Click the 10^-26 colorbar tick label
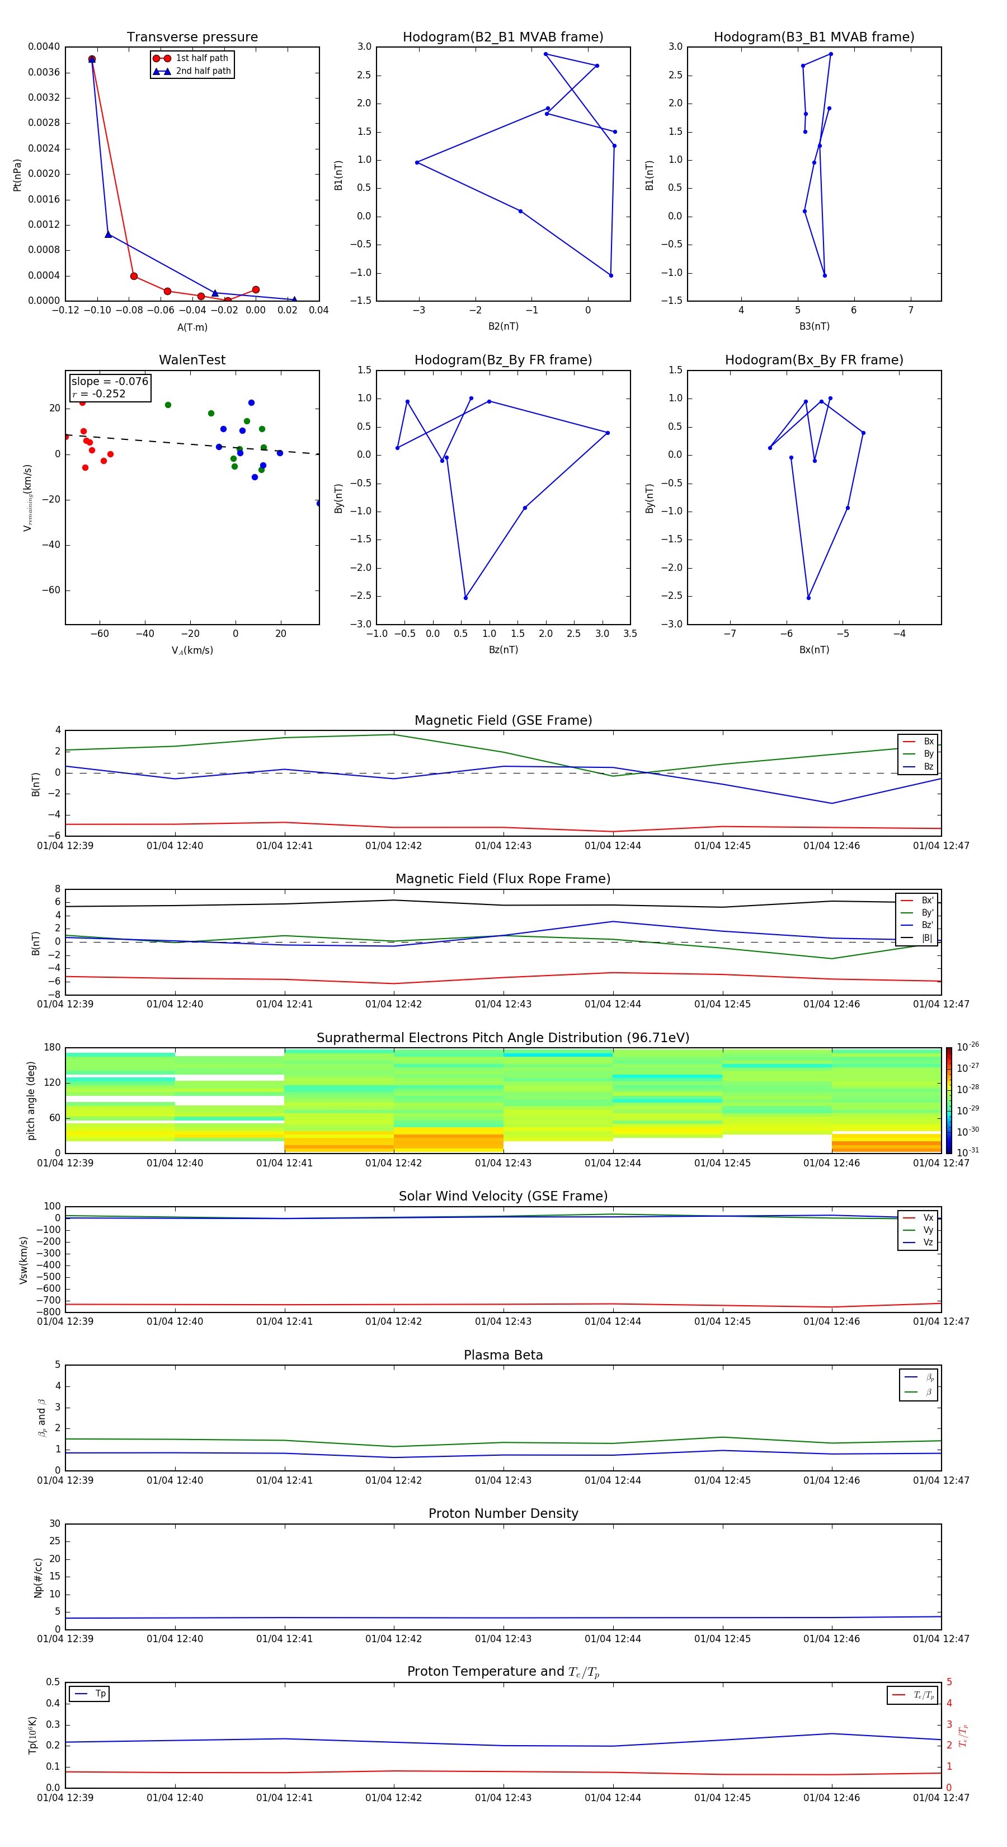This screenshot has height=1847, width=1007. click(x=968, y=1047)
